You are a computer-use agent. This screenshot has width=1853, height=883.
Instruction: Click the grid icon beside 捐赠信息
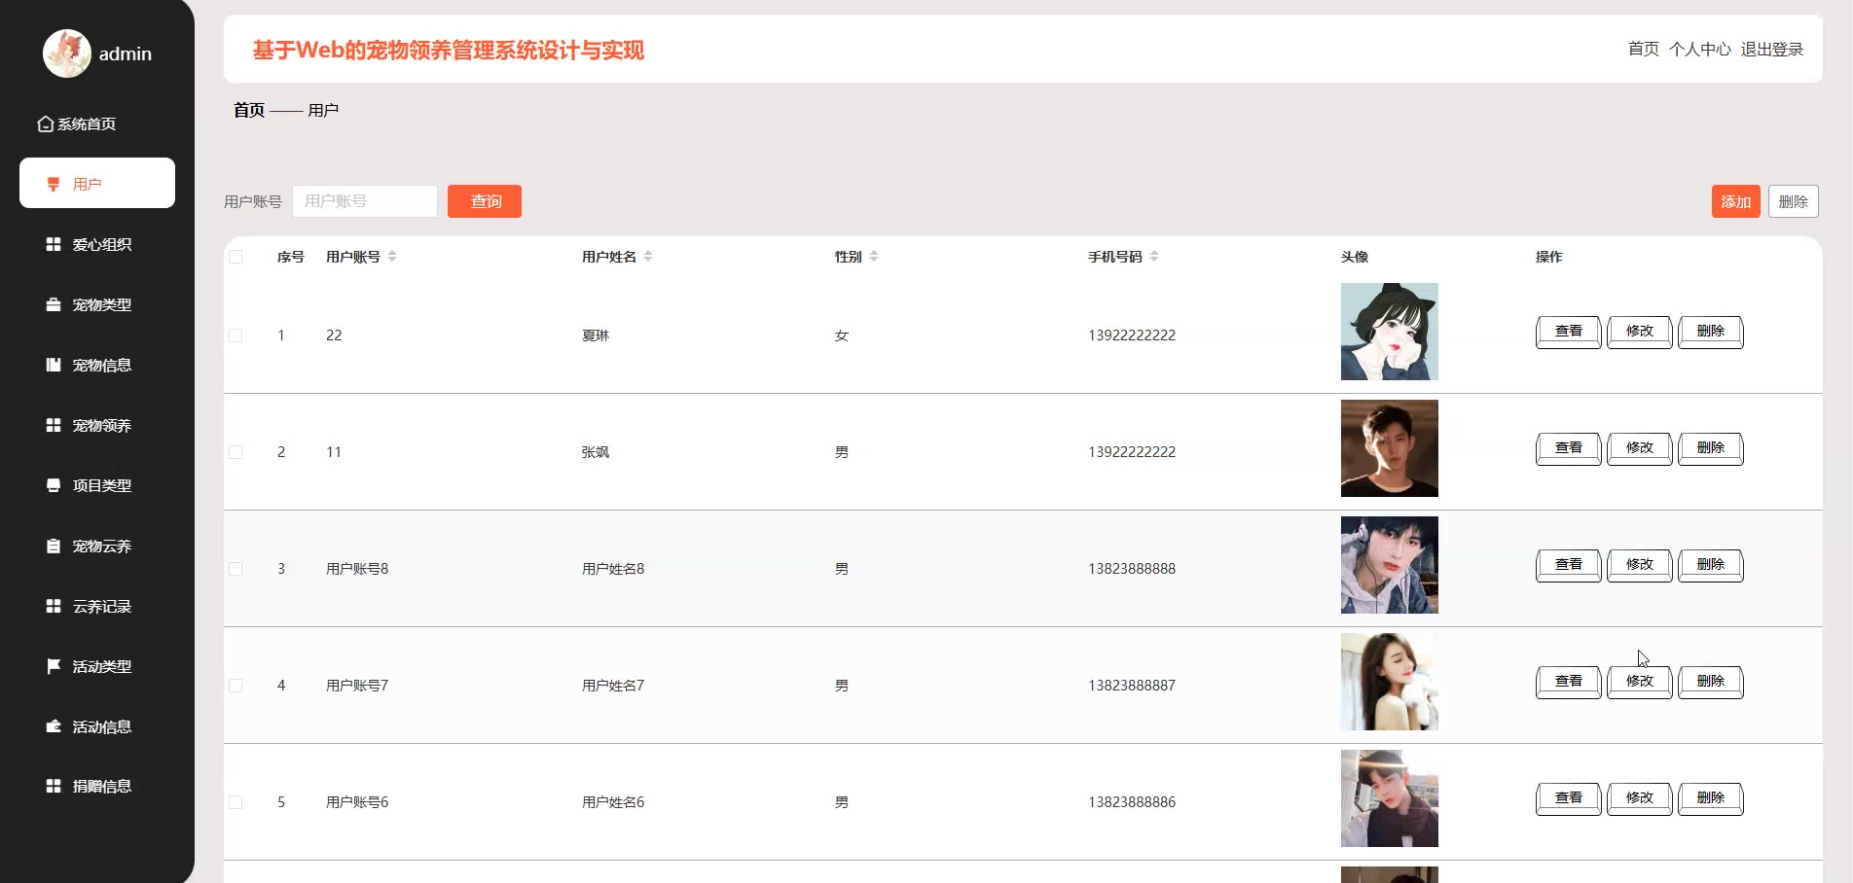point(54,786)
